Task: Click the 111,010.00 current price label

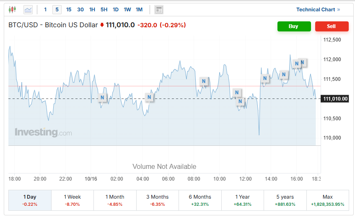Action: (335, 99)
